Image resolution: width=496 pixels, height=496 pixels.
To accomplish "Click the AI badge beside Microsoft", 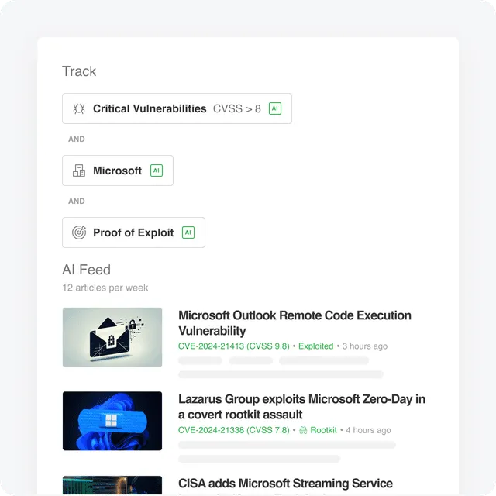I will pyautogui.click(x=157, y=170).
